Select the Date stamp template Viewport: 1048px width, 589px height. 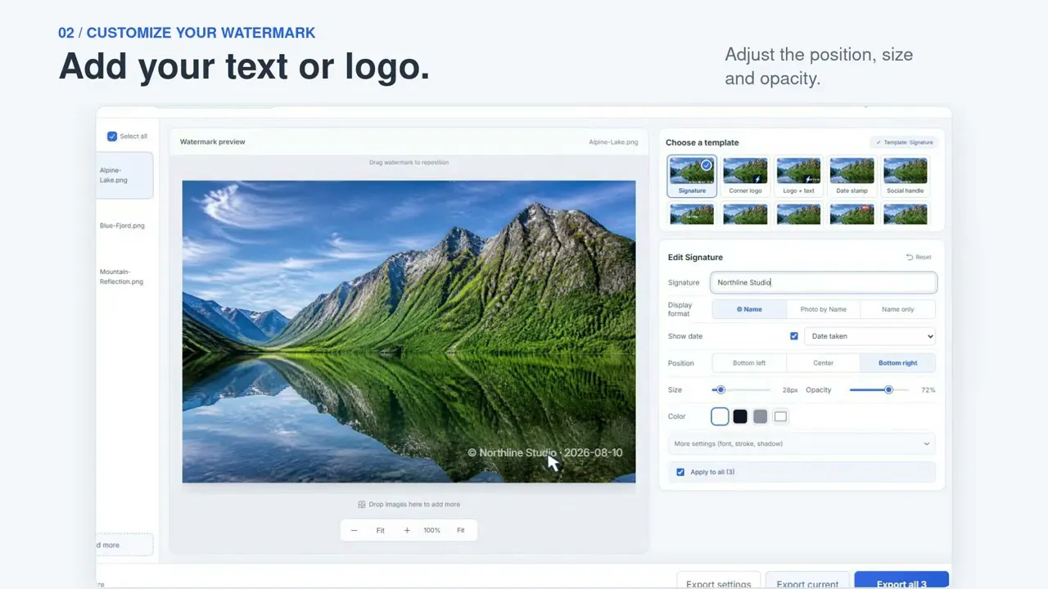click(x=852, y=176)
